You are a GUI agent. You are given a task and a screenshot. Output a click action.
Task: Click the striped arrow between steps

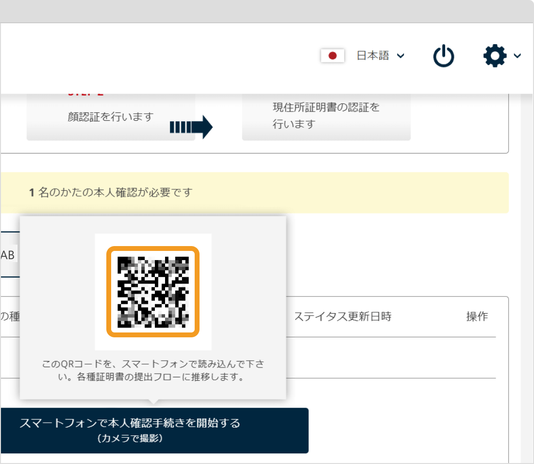click(x=191, y=128)
